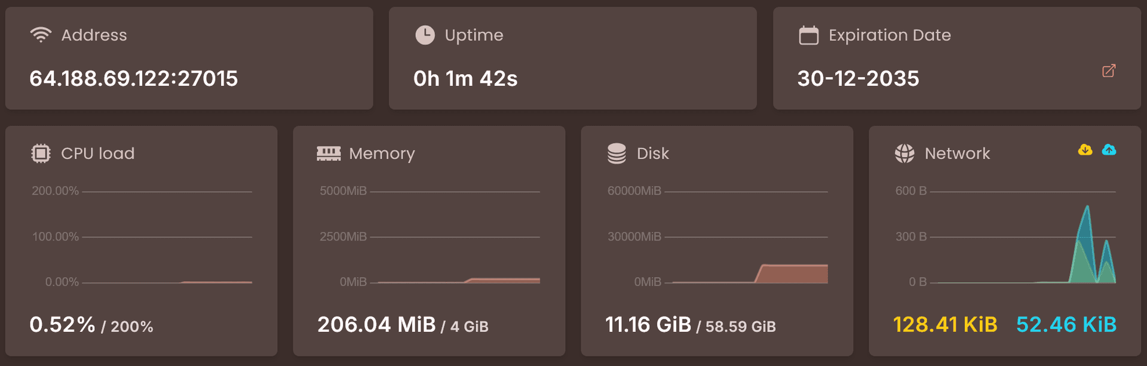Click the Wi-Fi icon next to Address
Viewport: 1147px width, 366px height.
(x=40, y=35)
